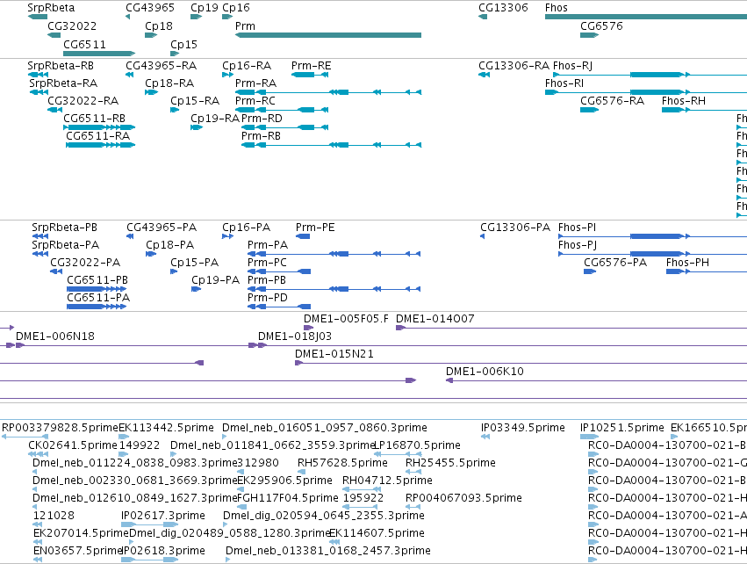Image resolution: width=747 pixels, height=564 pixels.
Task: Click EST IP02617.3prime
Action: [x=163, y=516]
